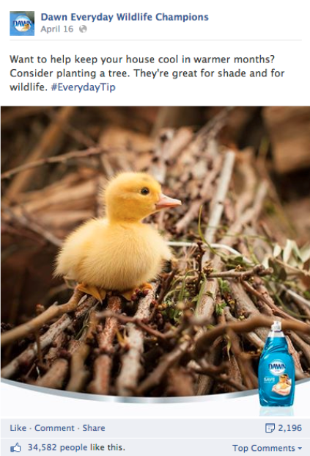Open the Top Comments sorting dropdown
The image size is (310, 456).
pos(267,448)
